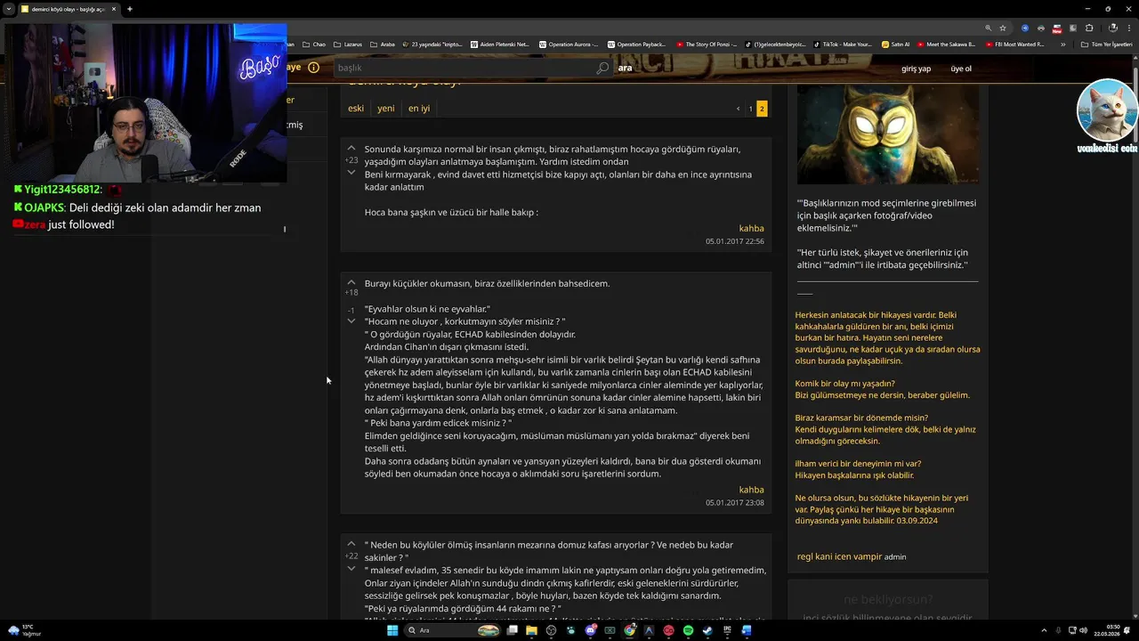Switch to Chrome in the taskbar
Image resolution: width=1139 pixels, height=641 pixels.
click(630, 630)
